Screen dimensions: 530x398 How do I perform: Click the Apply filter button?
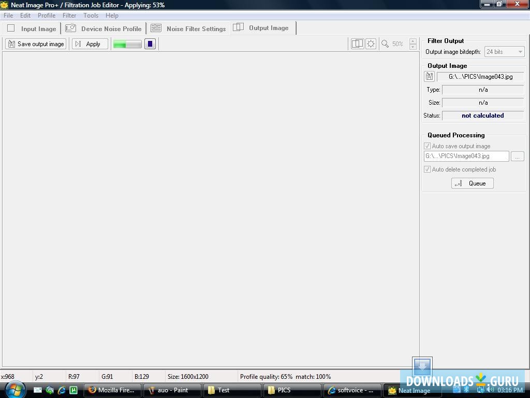[90, 44]
